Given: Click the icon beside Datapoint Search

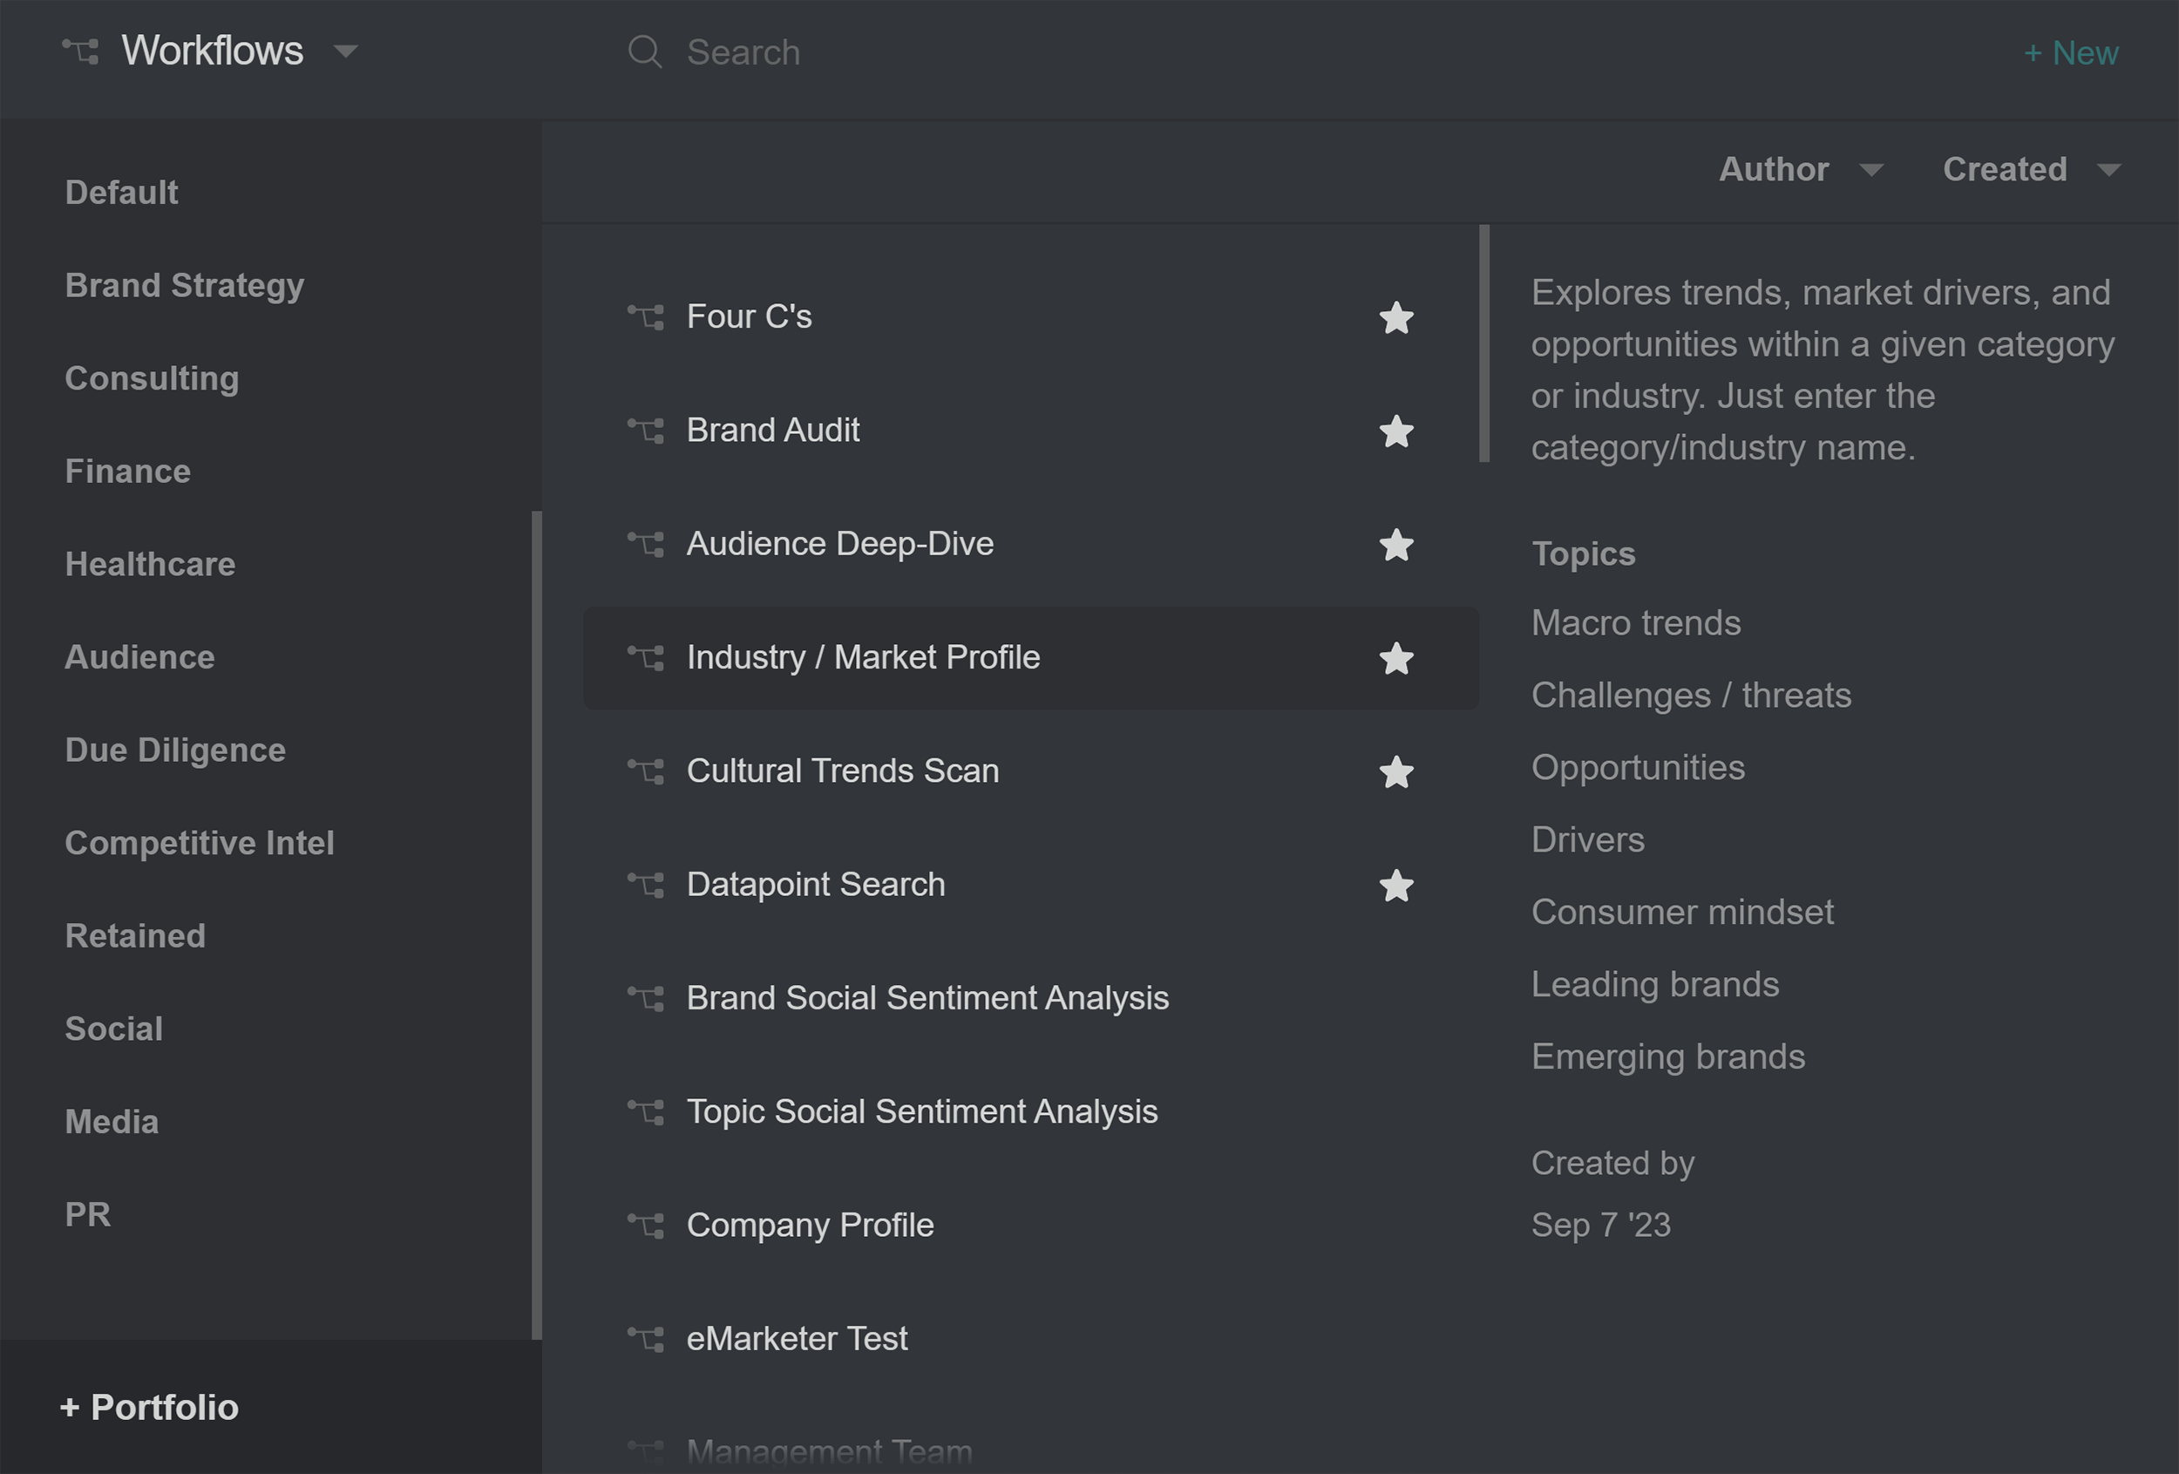Looking at the screenshot, I should (646, 885).
